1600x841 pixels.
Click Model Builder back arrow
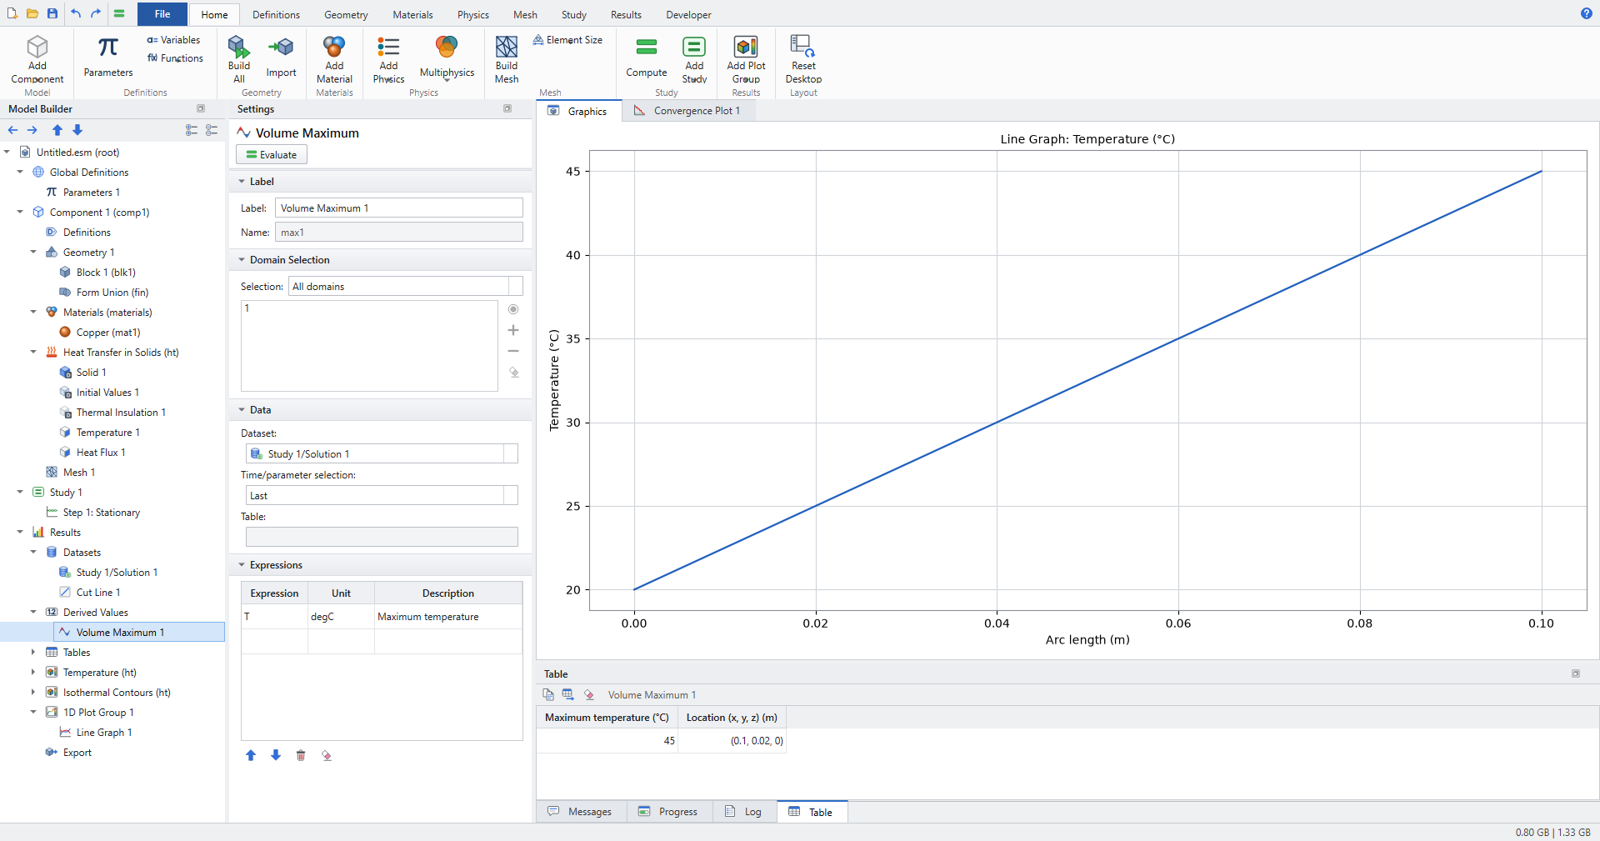click(12, 130)
